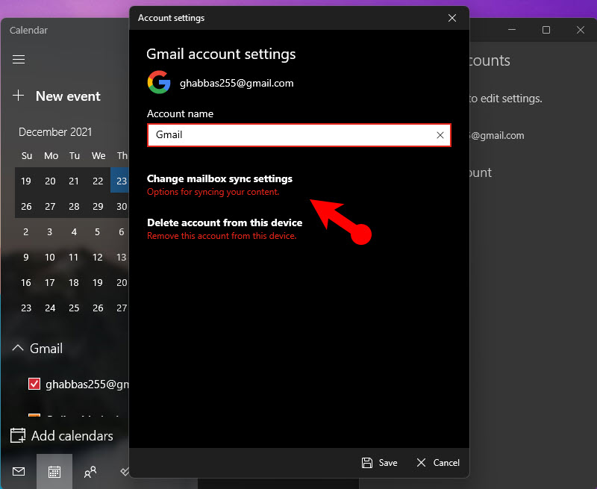
Task: Maximize the Calendar window
Action: point(546,30)
